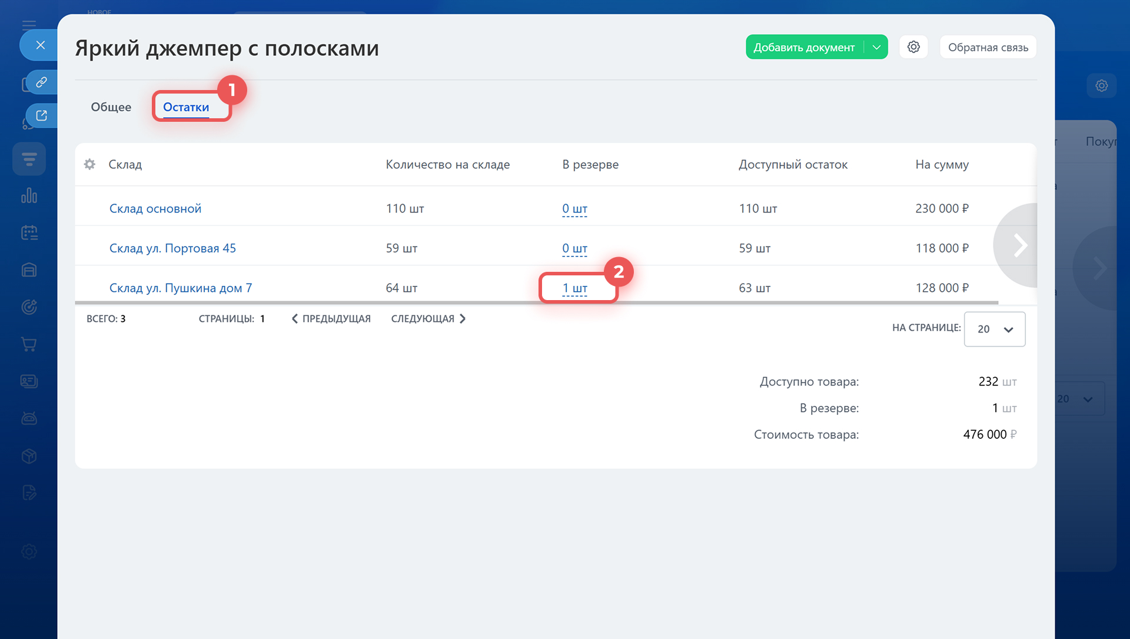Screen dimensions: 1130x639
Task: Open the Склад основной link
Action: coord(155,208)
